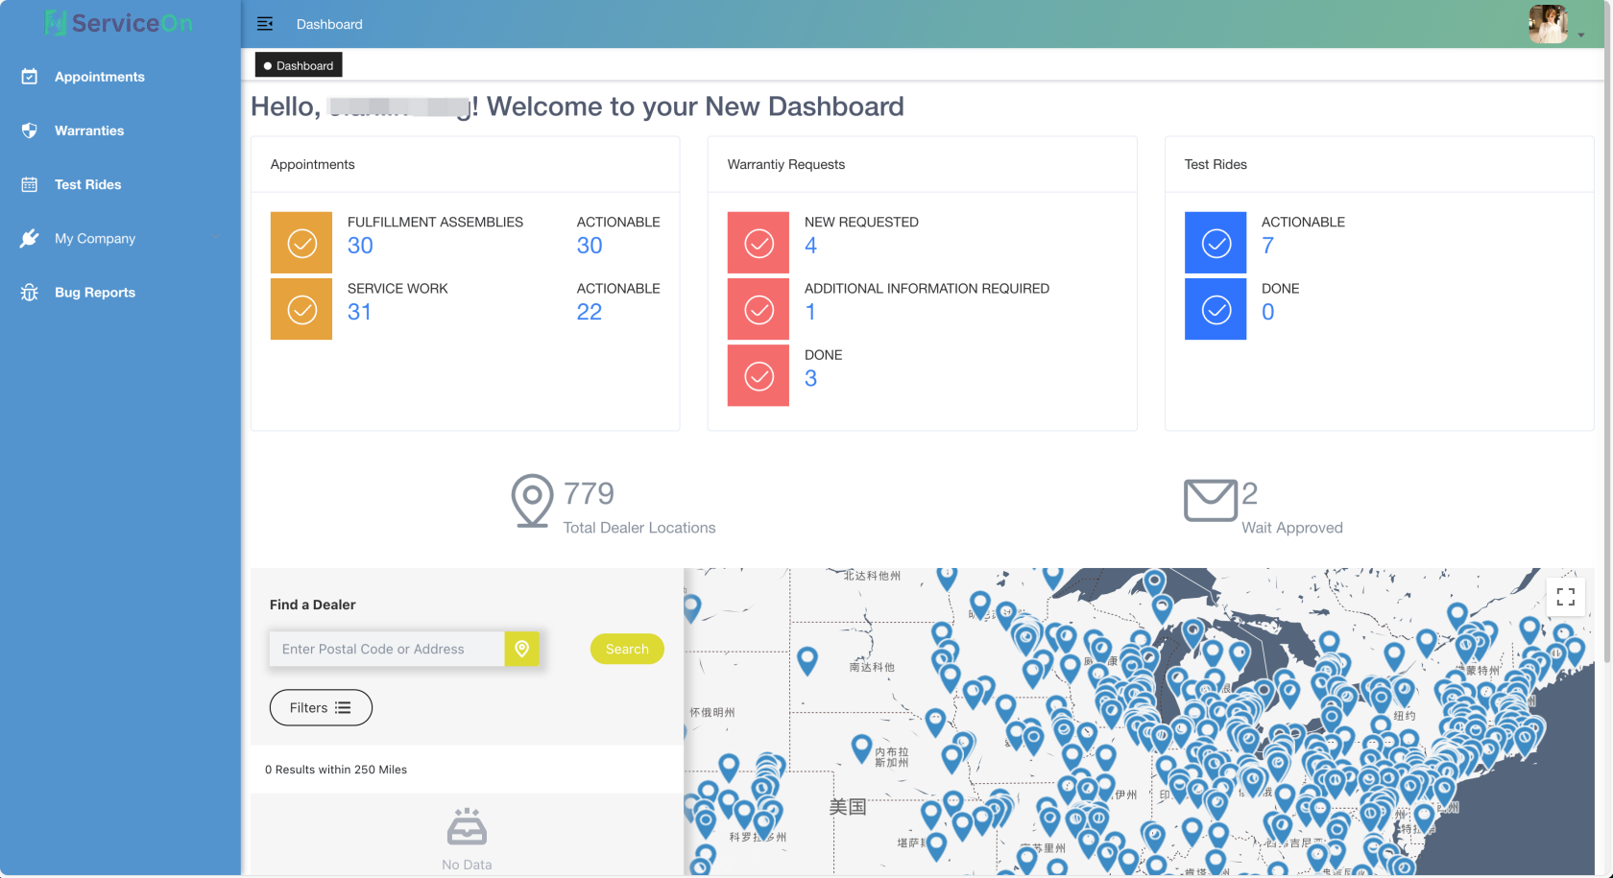Go to Warranties in the sidebar

[x=89, y=131]
